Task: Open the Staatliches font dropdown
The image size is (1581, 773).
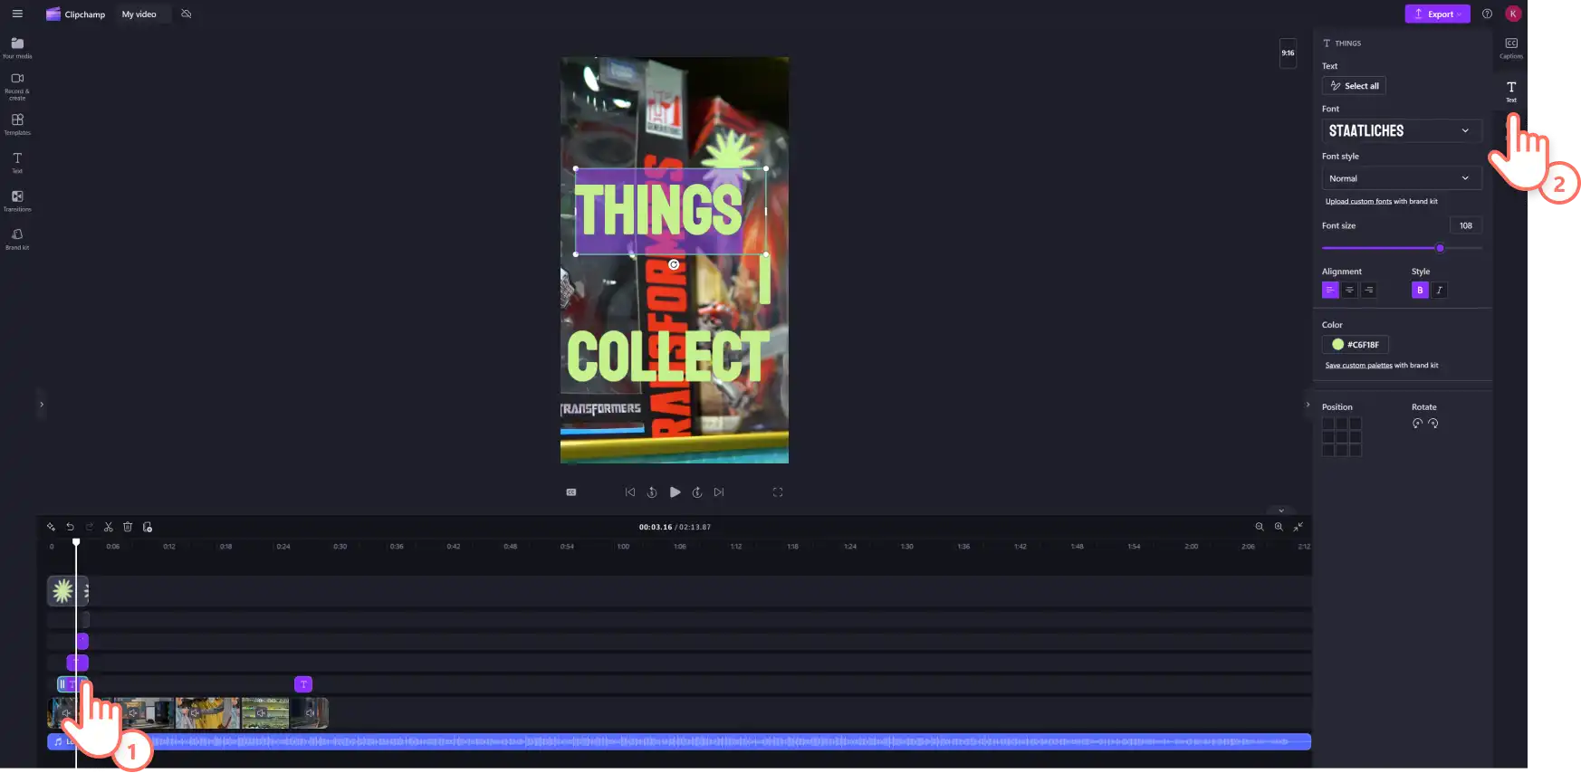Action: (x=1402, y=130)
